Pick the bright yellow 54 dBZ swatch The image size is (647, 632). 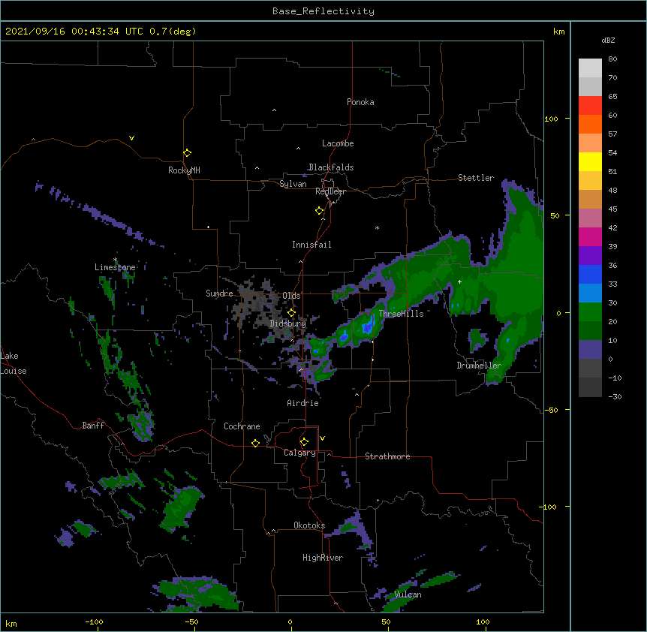coord(590,161)
